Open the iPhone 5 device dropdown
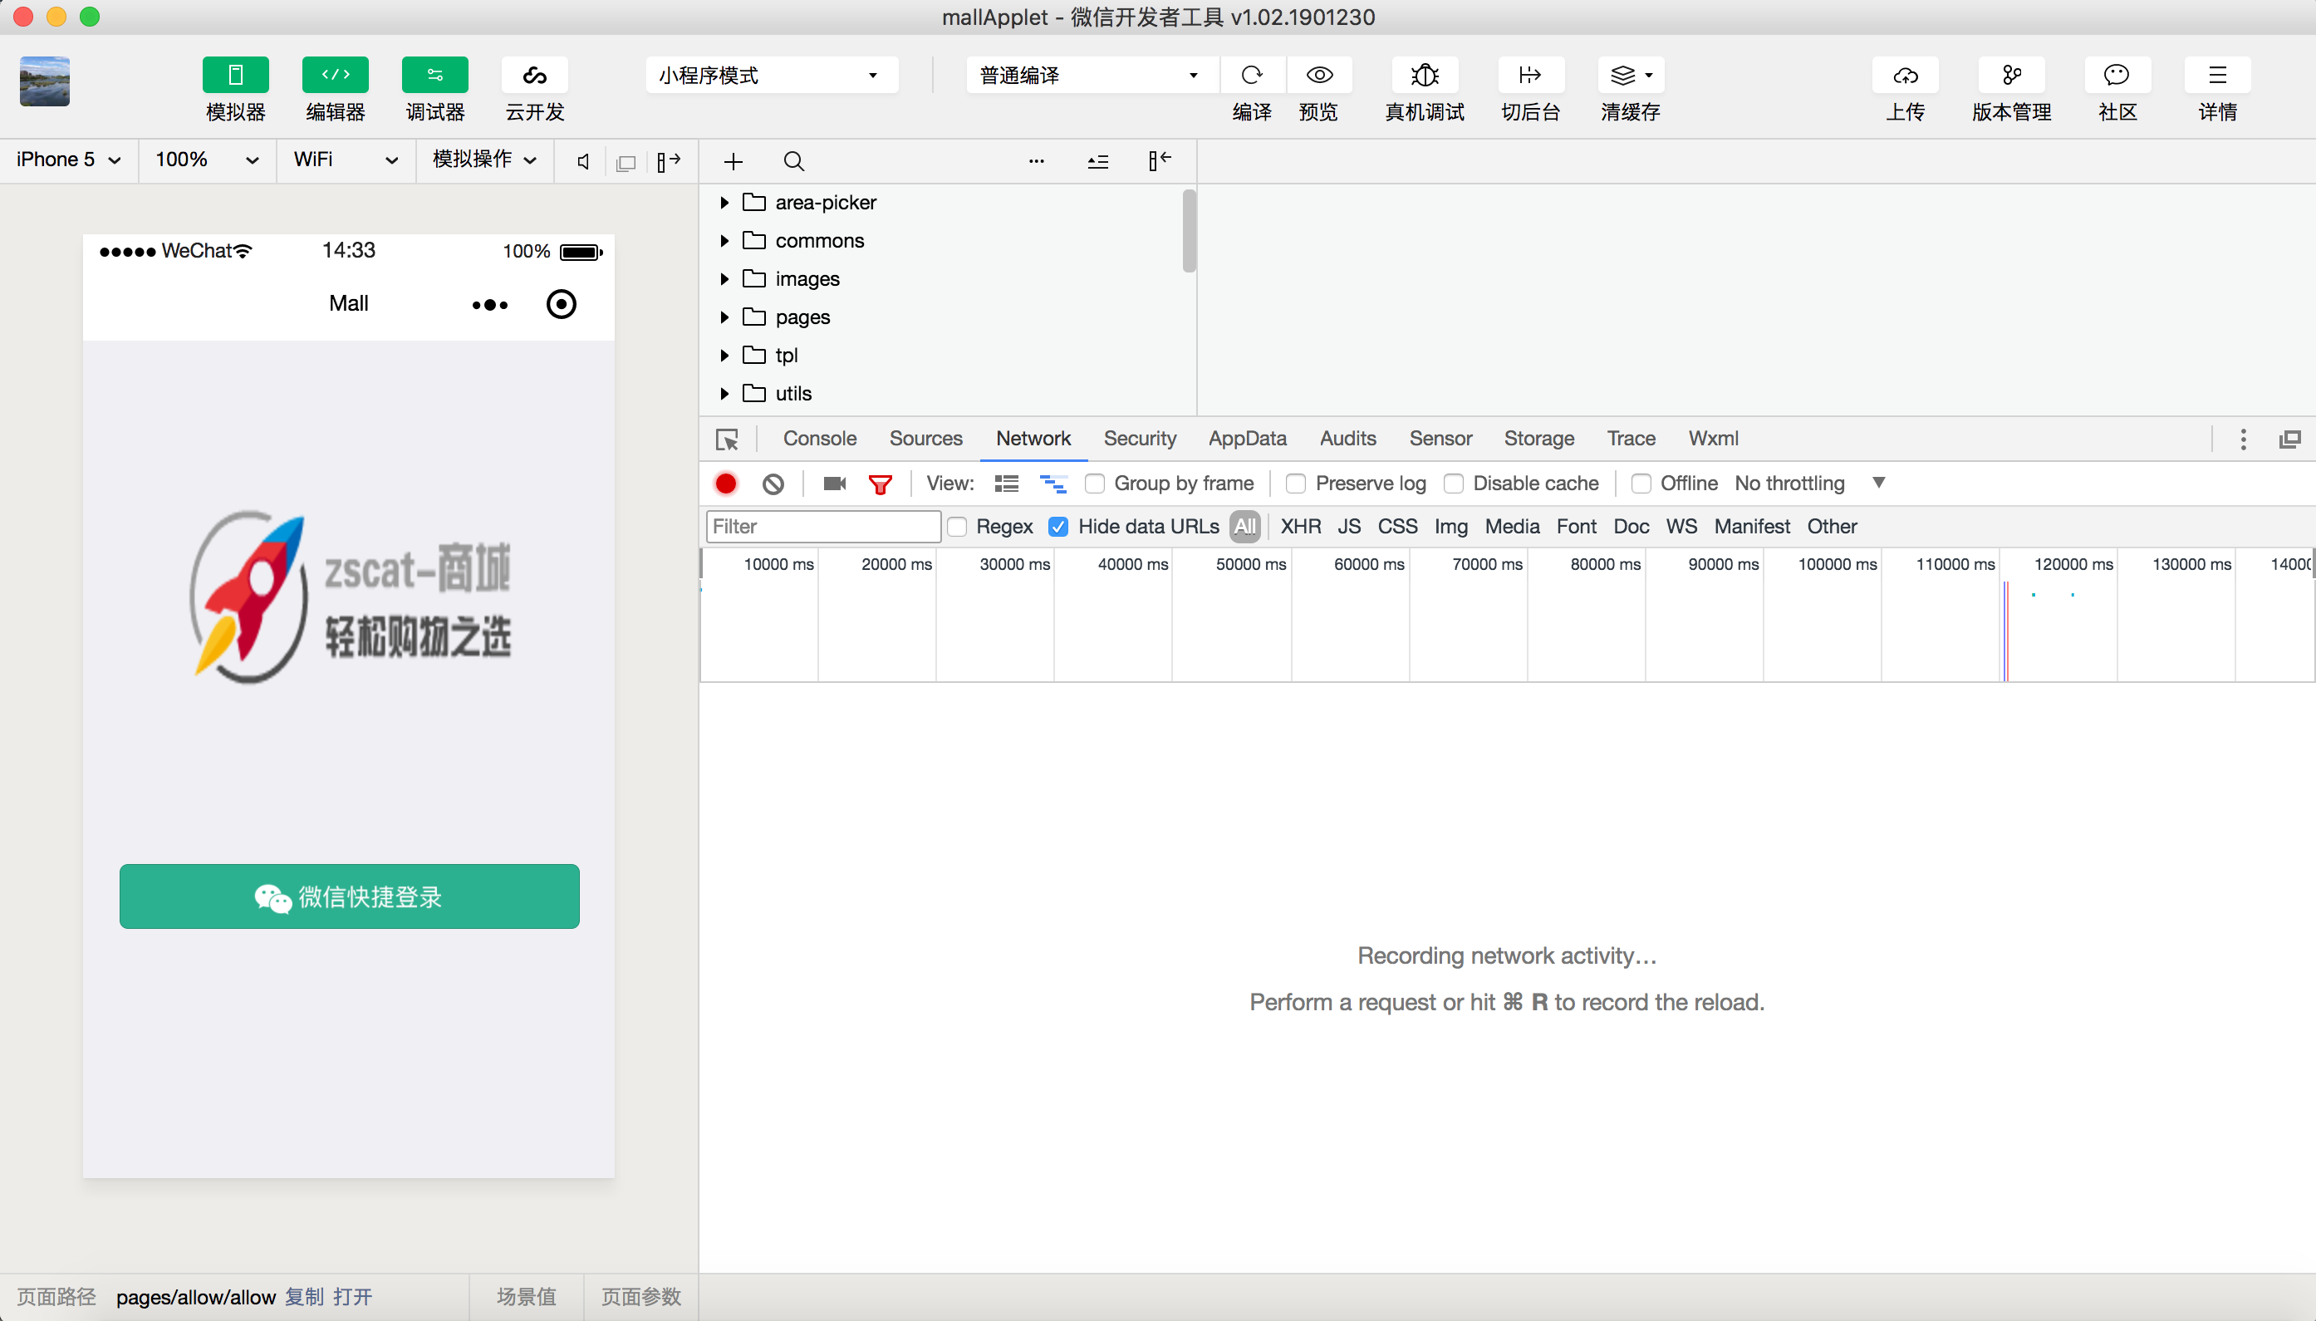Screen dimensions: 2316x1321 68,160
